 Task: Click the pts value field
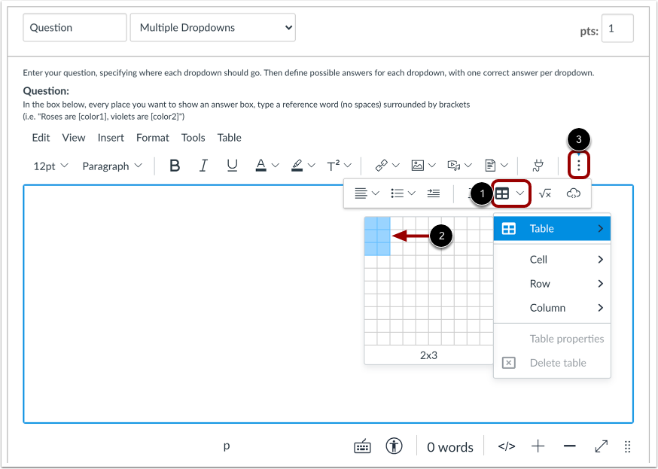click(617, 29)
